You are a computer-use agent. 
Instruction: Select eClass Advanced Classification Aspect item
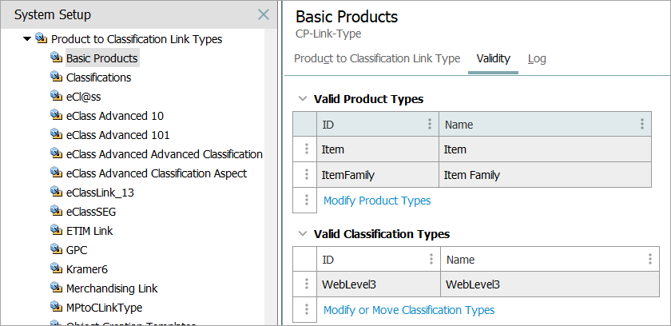[157, 173]
